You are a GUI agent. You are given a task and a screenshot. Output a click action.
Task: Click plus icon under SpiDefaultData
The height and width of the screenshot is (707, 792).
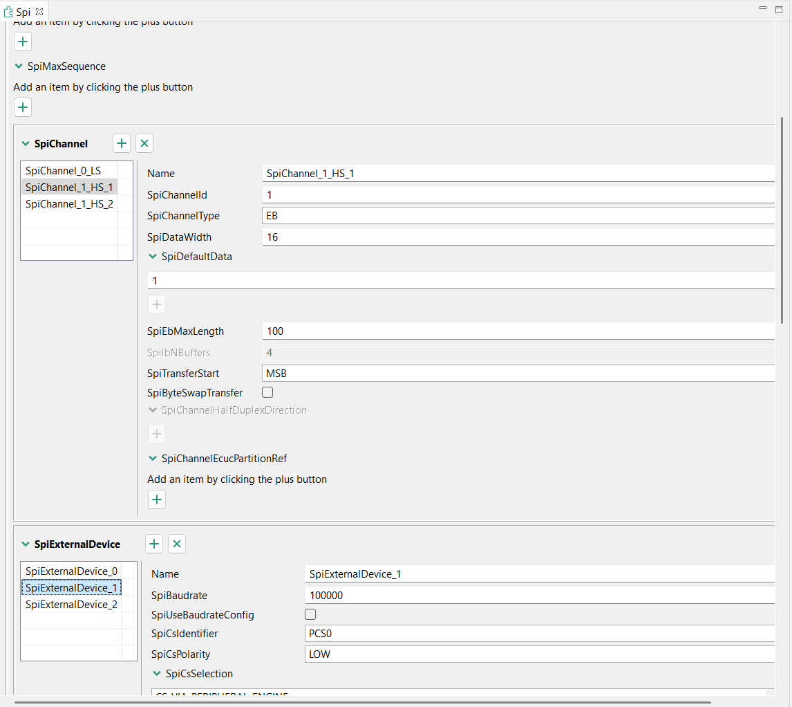[x=157, y=304]
